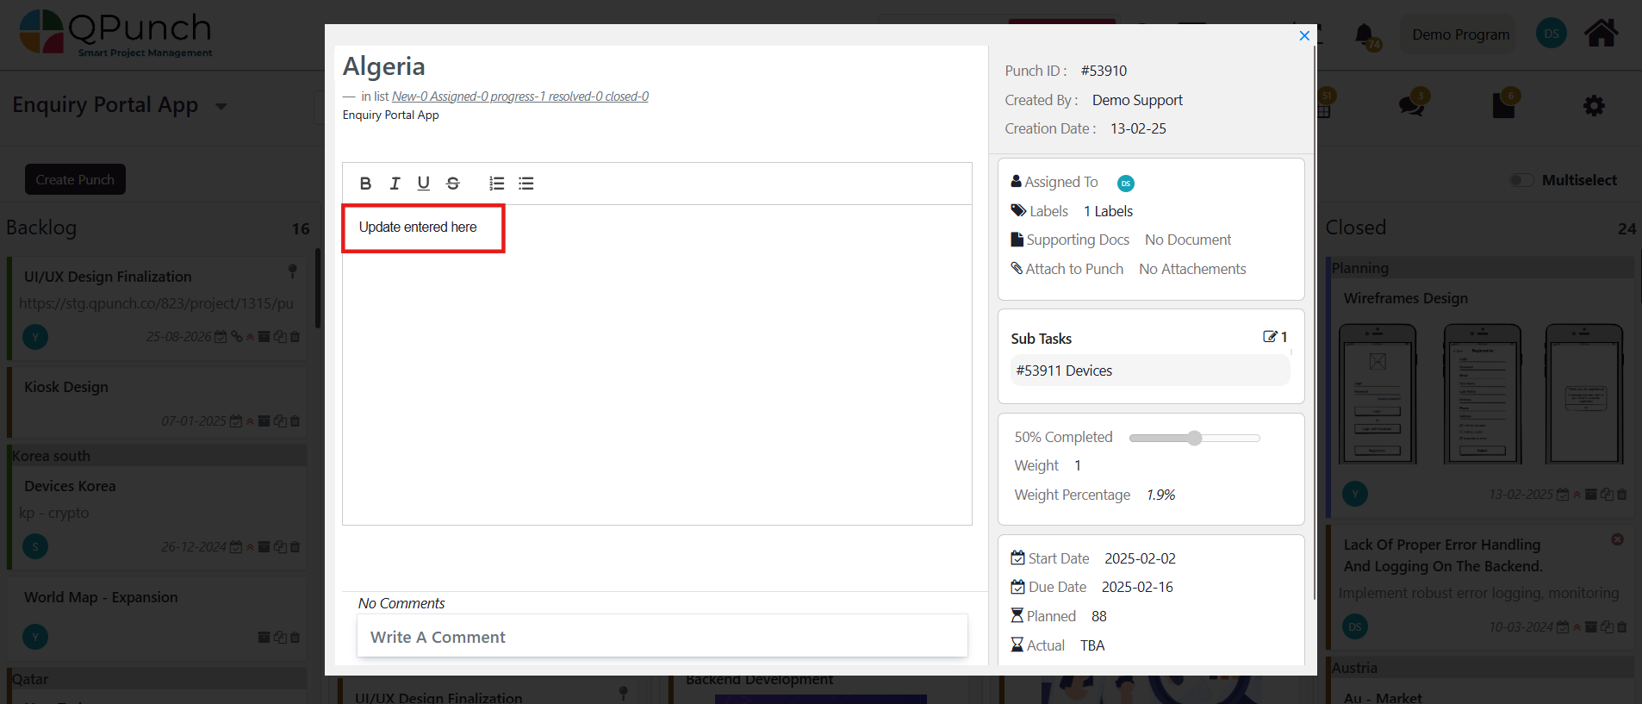Insert a bulleted list
This screenshot has height=704, width=1642.
tap(526, 184)
